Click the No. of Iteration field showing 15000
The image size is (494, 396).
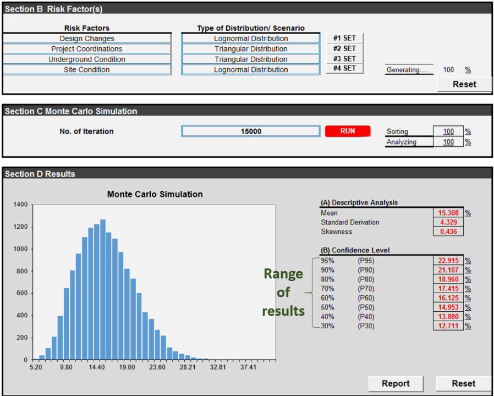[x=251, y=131]
